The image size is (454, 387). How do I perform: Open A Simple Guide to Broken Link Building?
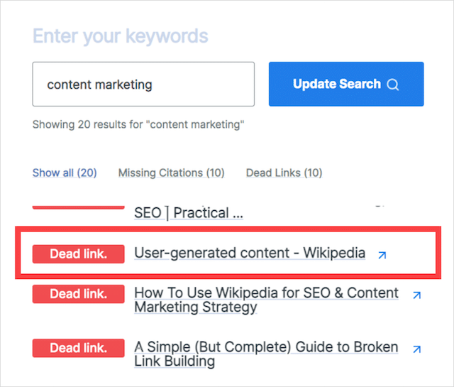coord(266,354)
